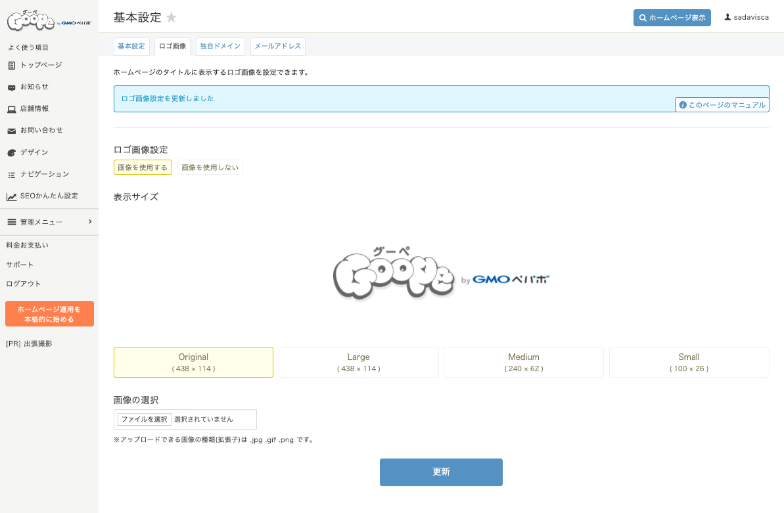
Task: Open the ロゴ画像 tab
Action: 172,46
